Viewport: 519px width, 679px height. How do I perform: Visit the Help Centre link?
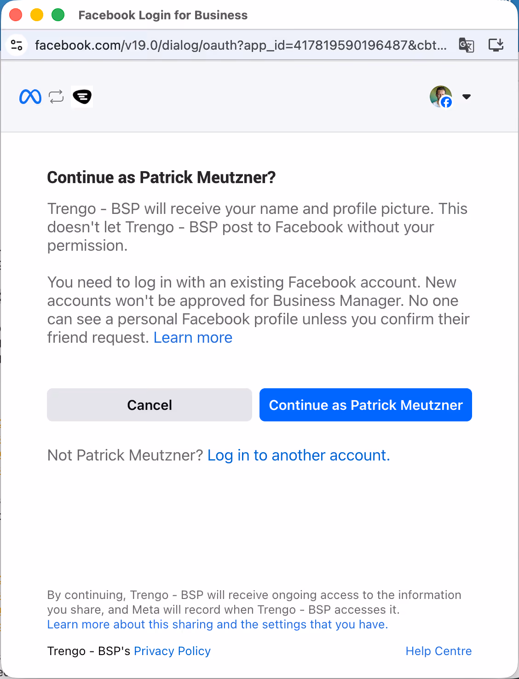(x=438, y=651)
